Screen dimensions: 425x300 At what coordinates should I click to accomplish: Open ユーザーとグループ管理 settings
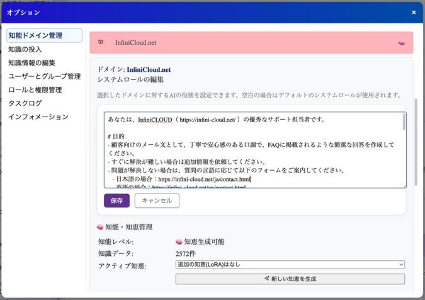(44, 76)
